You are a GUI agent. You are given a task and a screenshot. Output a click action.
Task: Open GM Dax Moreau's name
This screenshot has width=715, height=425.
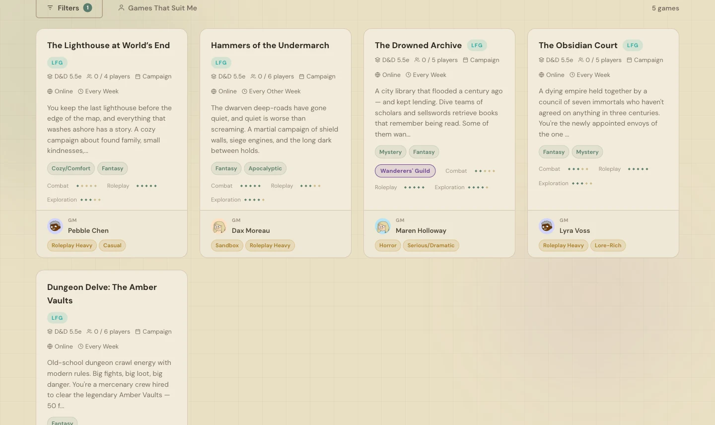coord(251,230)
